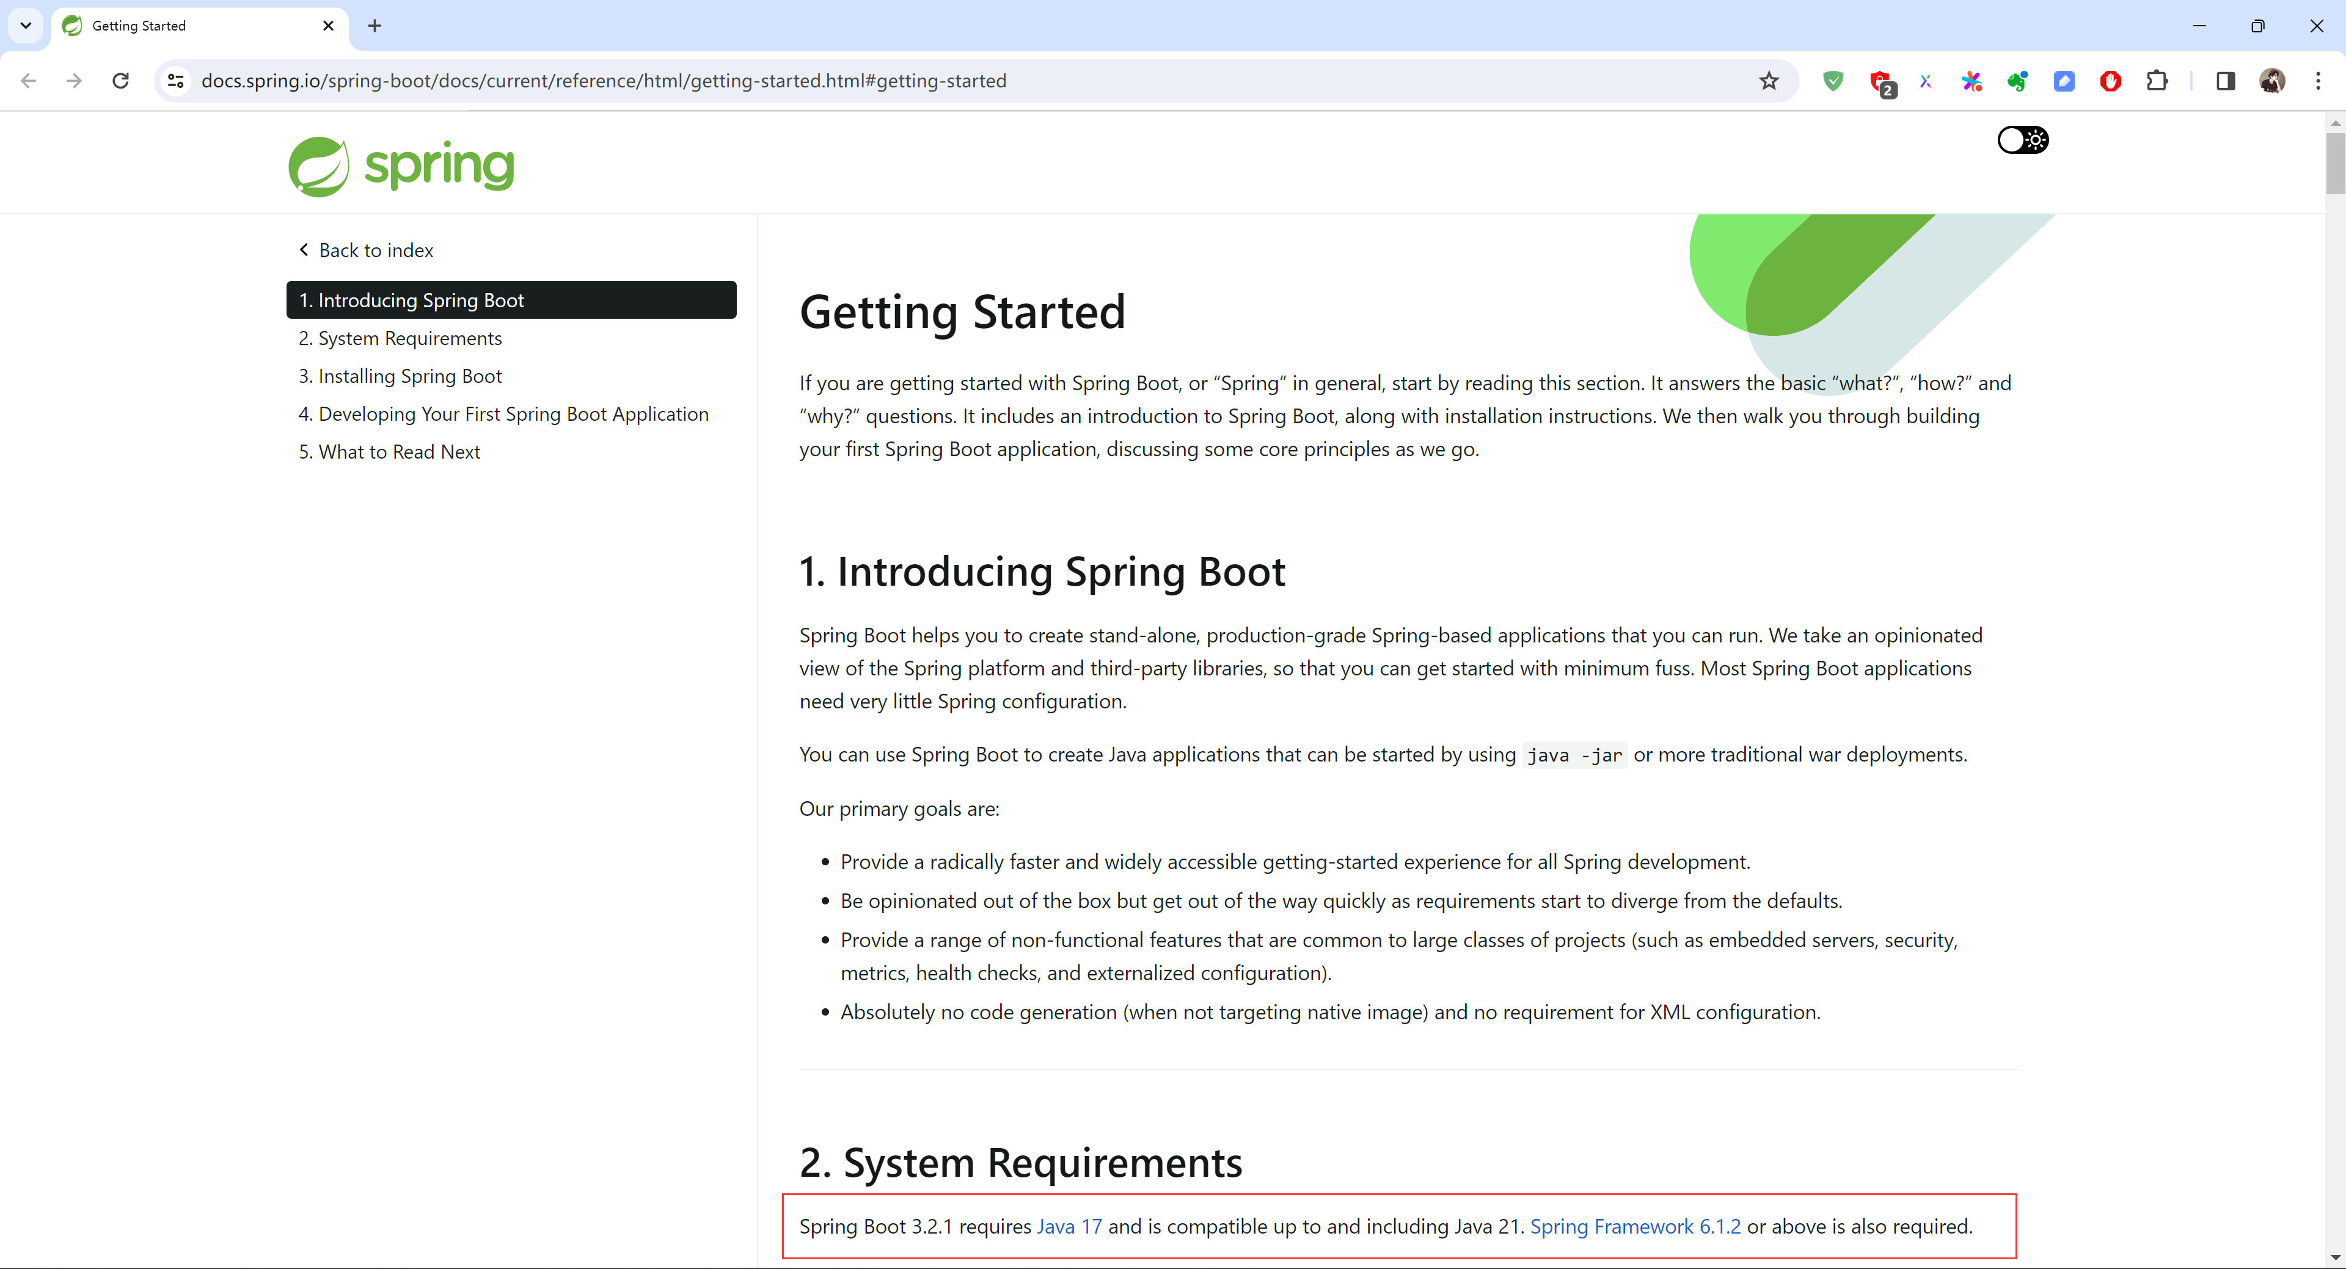Screen dimensions: 2346x1269
Task: Select 1. Introducing Spring Boot in sidebar
Action: pos(511,300)
